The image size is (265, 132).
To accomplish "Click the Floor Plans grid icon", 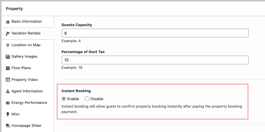I will pyautogui.click(x=7, y=68).
